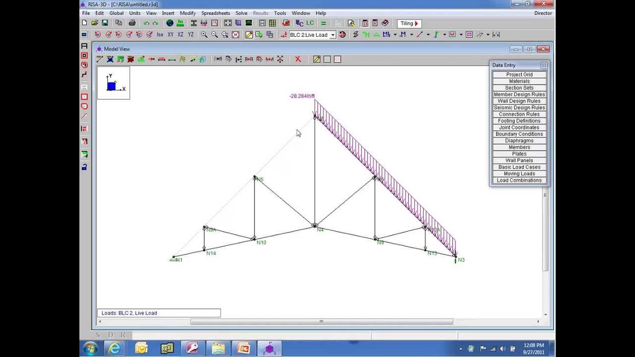Screen dimensions: 635x357
Task: Click the red X delete icon in Model View
Action: point(298,59)
